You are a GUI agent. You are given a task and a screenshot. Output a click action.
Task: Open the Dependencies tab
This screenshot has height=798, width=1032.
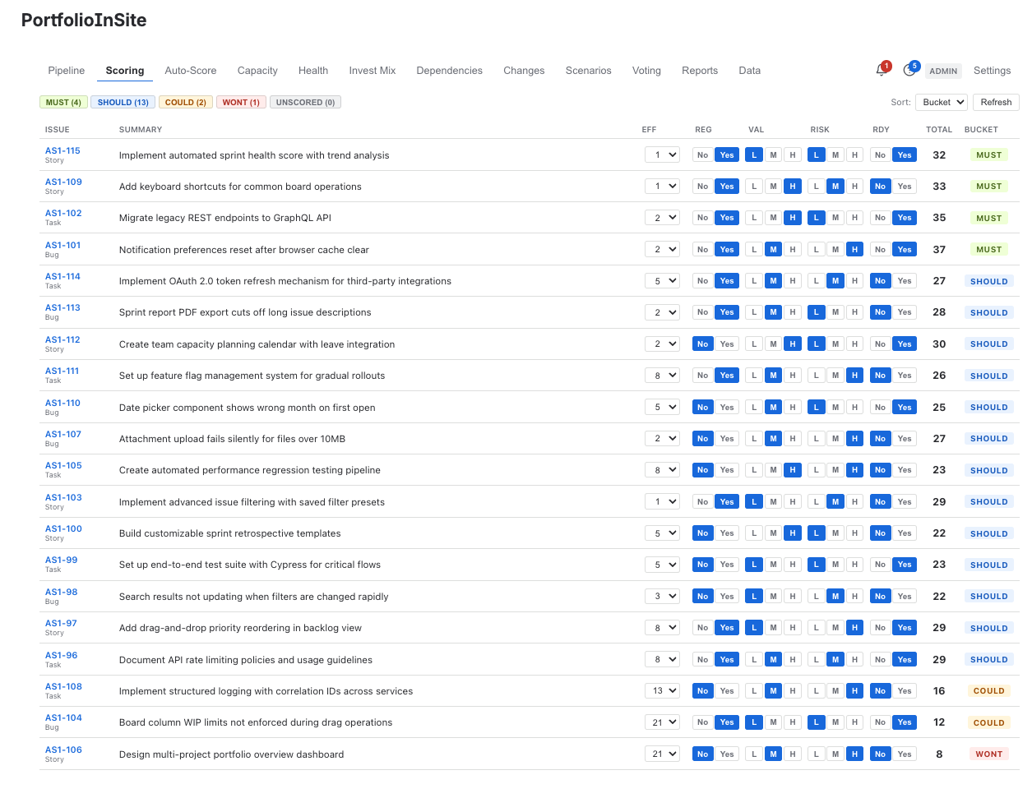point(449,71)
